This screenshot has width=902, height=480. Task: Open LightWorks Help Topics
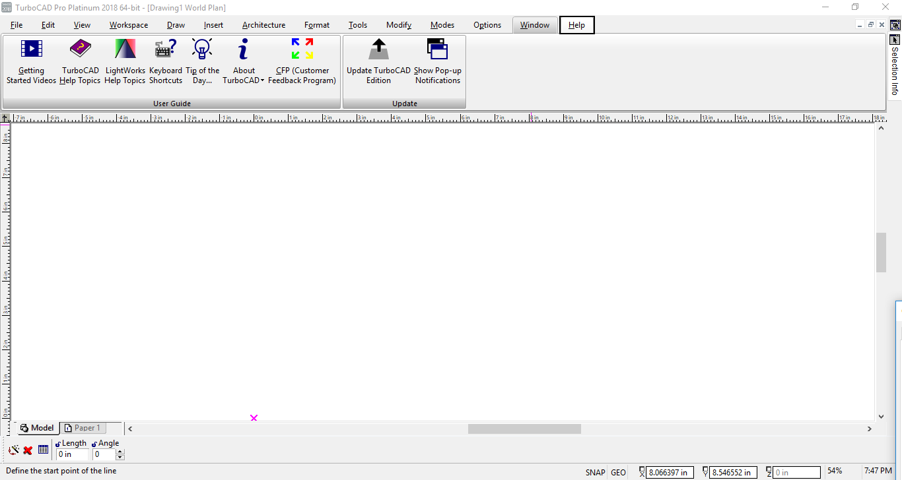[x=125, y=61]
